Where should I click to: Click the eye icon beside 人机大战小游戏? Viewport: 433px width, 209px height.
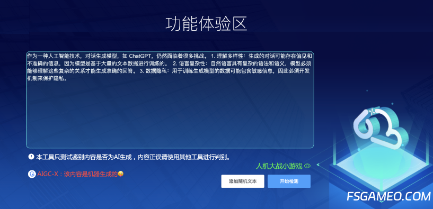[307, 166]
